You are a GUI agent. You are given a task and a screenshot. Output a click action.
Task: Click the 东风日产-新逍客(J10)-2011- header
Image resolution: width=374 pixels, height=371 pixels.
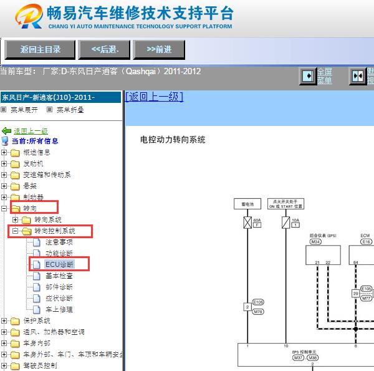point(61,97)
